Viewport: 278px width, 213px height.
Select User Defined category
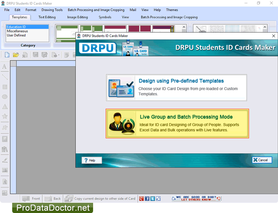[x=27, y=35]
